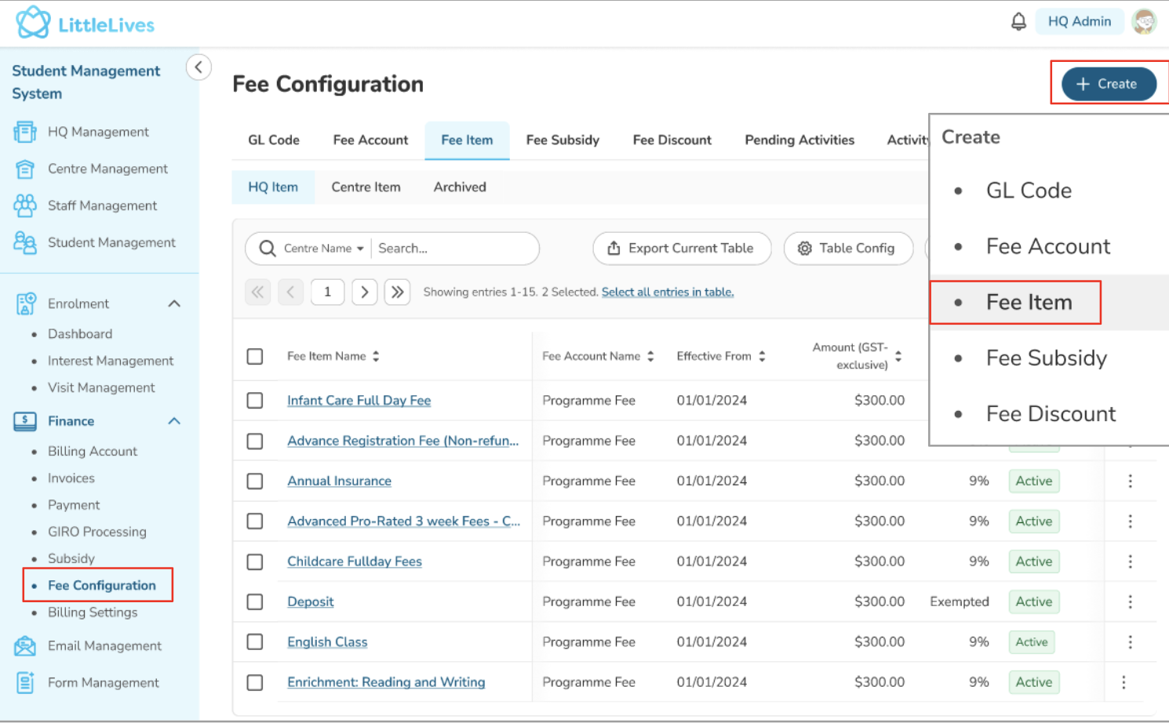1169x723 pixels.
Task: Click the LittleLives logo
Action: (86, 24)
